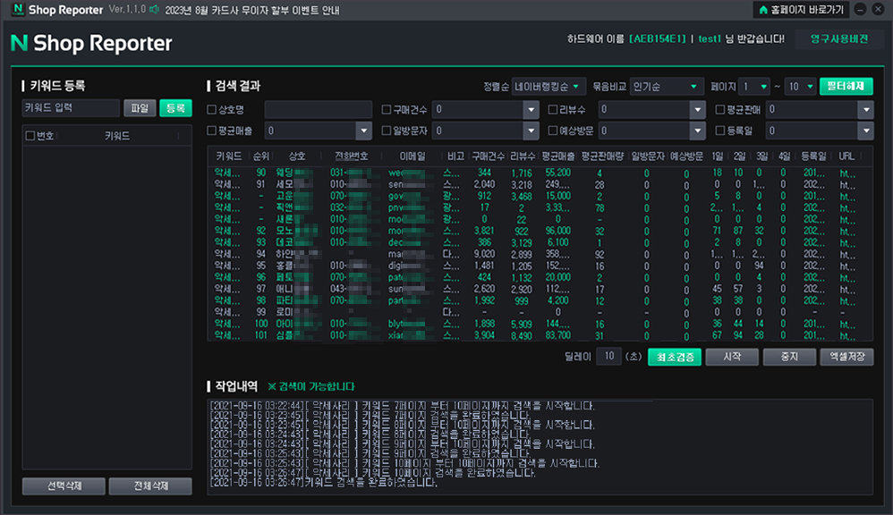Toggle the 번호 select-all checkbox in keyword list

pos(30,135)
